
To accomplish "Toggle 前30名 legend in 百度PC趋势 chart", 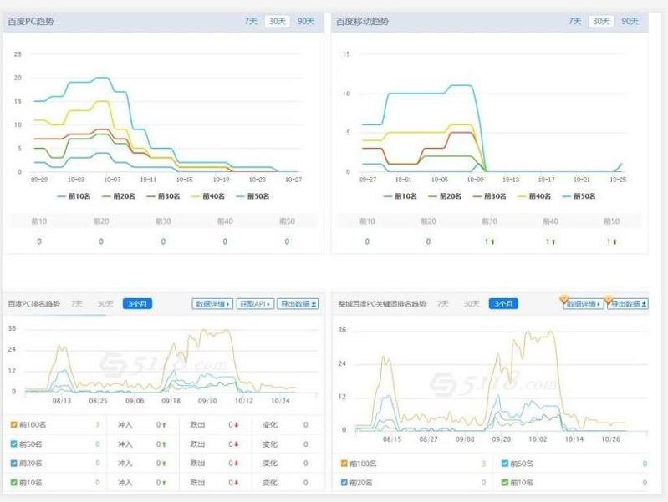I will [x=164, y=196].
